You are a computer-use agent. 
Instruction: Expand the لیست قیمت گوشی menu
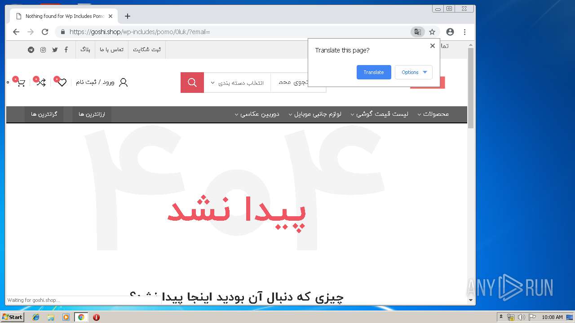[x=380, y=114]
